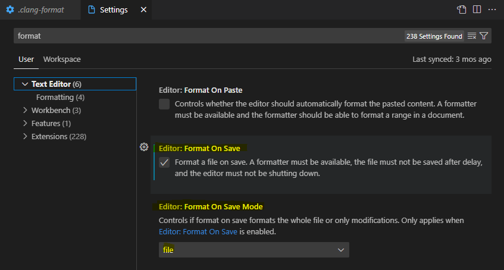The image size is (504, 270).
Task: Expand the Features settings section
Action: tap(25, 124)
